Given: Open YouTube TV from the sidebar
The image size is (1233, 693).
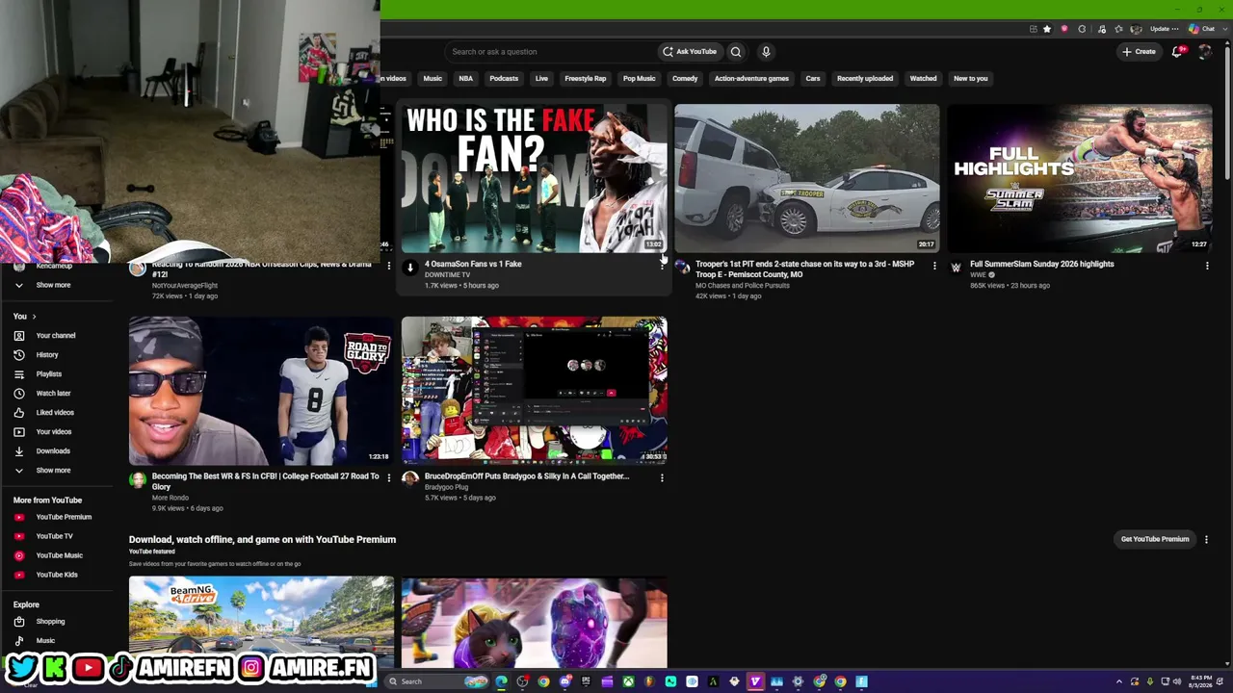Looking at the screenshot, I should click(54, 536).
